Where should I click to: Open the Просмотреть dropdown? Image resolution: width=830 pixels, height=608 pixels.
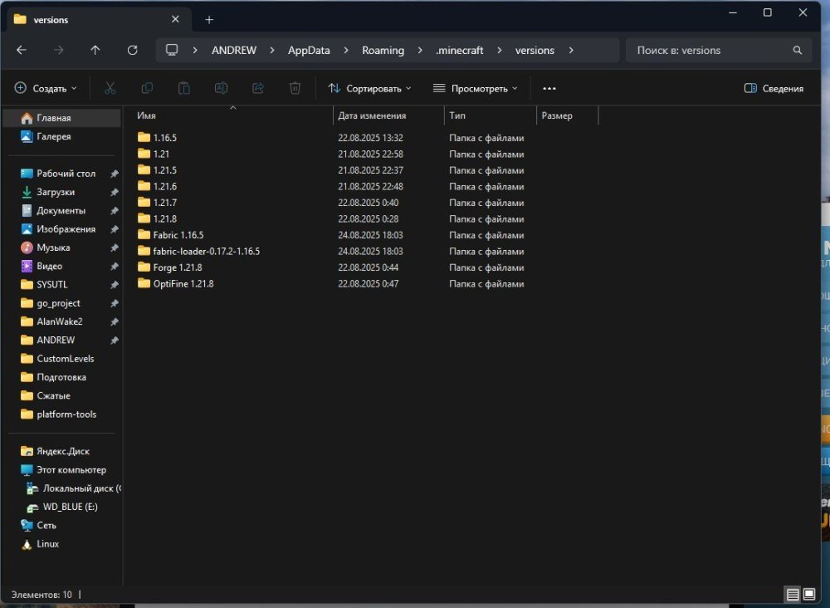click(x=475, y=88)
